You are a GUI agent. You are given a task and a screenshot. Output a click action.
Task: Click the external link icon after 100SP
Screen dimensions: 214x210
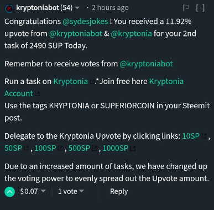coord(60,148)
